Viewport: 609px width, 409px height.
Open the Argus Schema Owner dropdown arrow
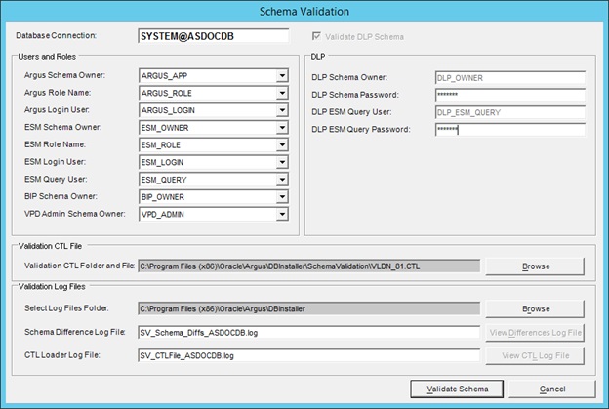(x=282, y=75)
